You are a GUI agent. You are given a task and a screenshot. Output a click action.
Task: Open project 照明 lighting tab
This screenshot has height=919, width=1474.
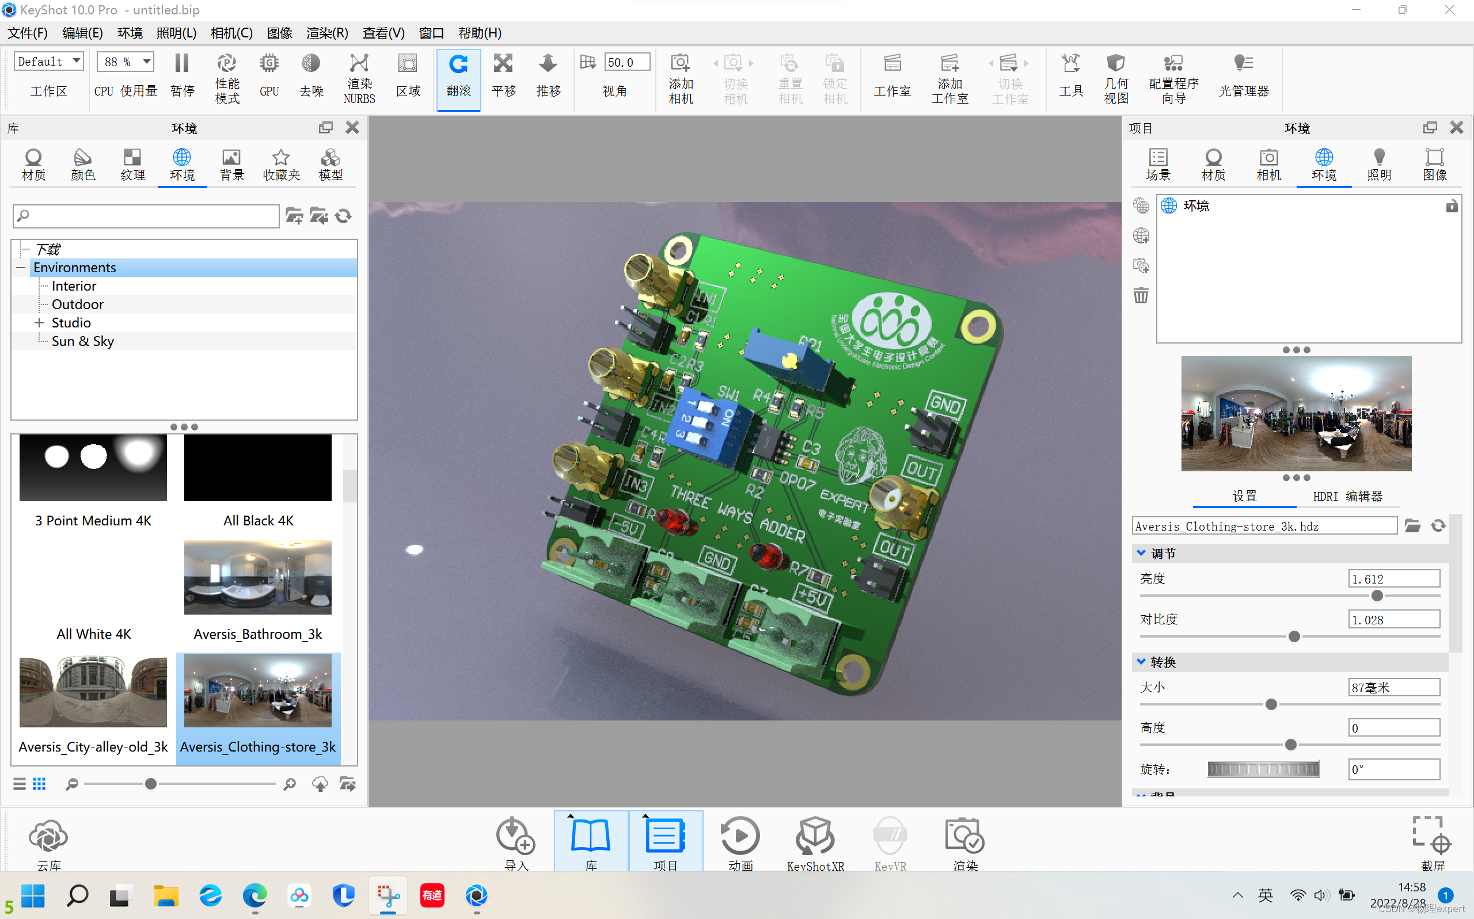[x=1379, y=165]
